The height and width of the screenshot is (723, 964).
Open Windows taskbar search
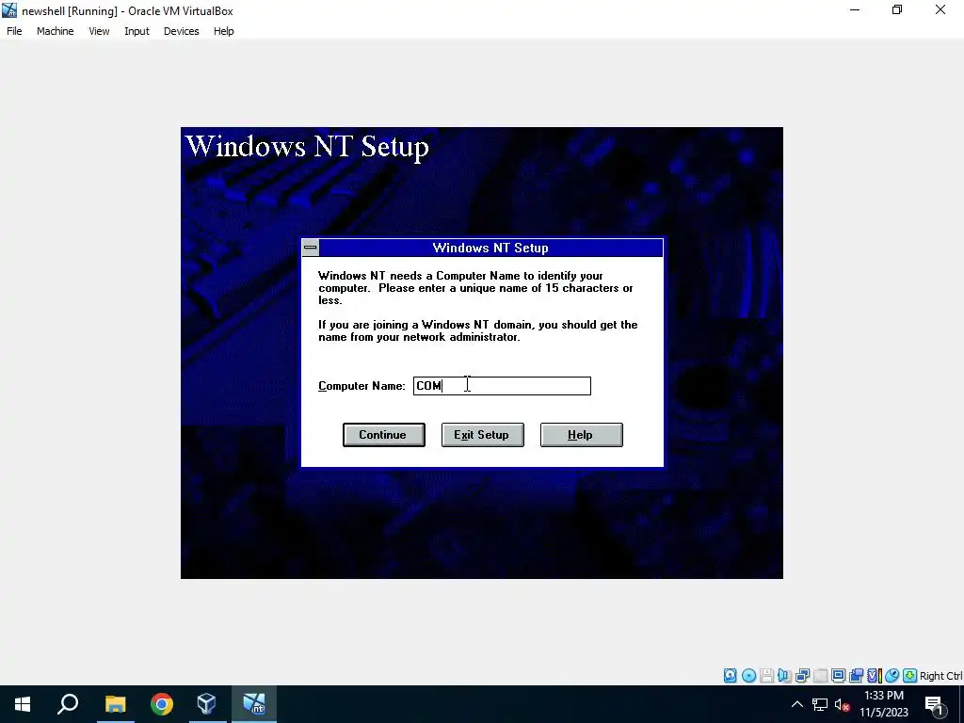(68, 704)
